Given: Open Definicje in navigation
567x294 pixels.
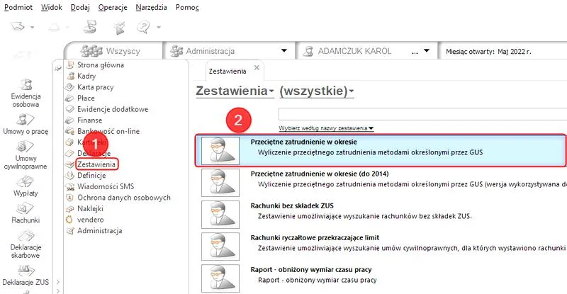Looking at the screenshot, I should pyautogui.click(x=91, y=176).
